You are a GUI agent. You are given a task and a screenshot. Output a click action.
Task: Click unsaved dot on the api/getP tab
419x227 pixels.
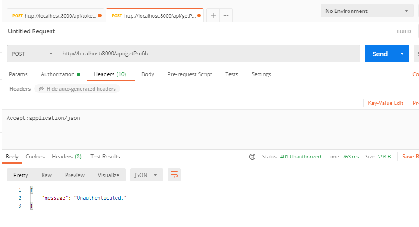point(199,15)
